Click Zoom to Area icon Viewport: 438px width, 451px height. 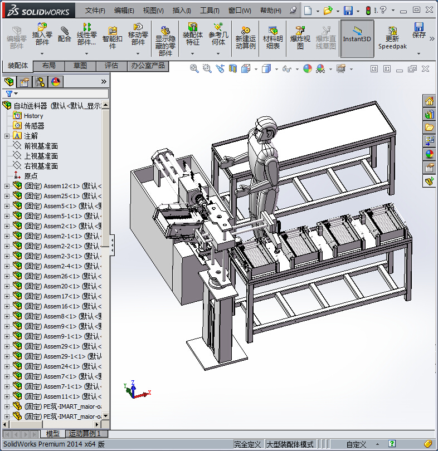207,68
